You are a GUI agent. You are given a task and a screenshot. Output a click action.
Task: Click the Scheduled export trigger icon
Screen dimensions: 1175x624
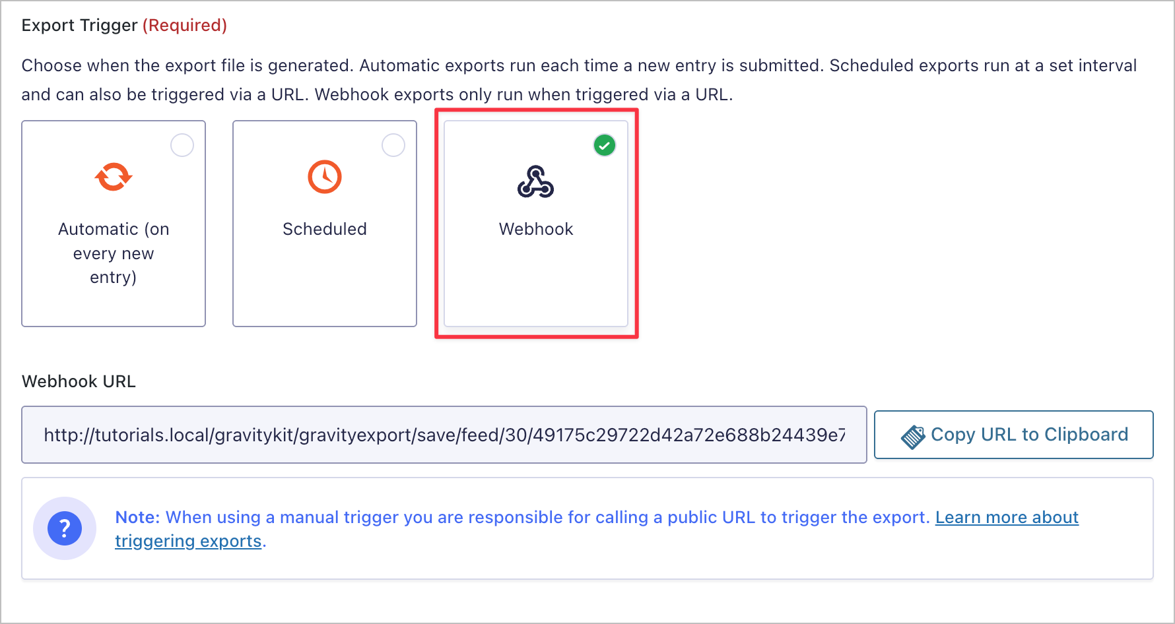(x=324, y=176)
